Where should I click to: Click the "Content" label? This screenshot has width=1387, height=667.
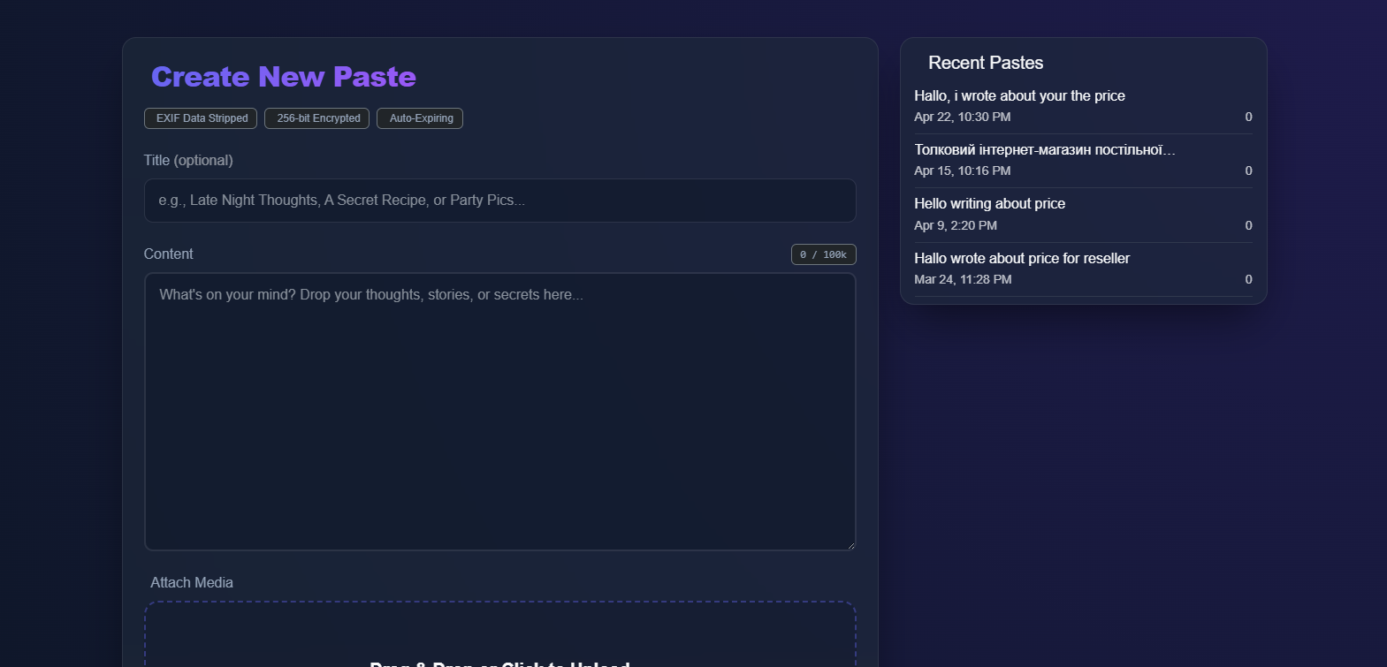[x=168, y=254]
